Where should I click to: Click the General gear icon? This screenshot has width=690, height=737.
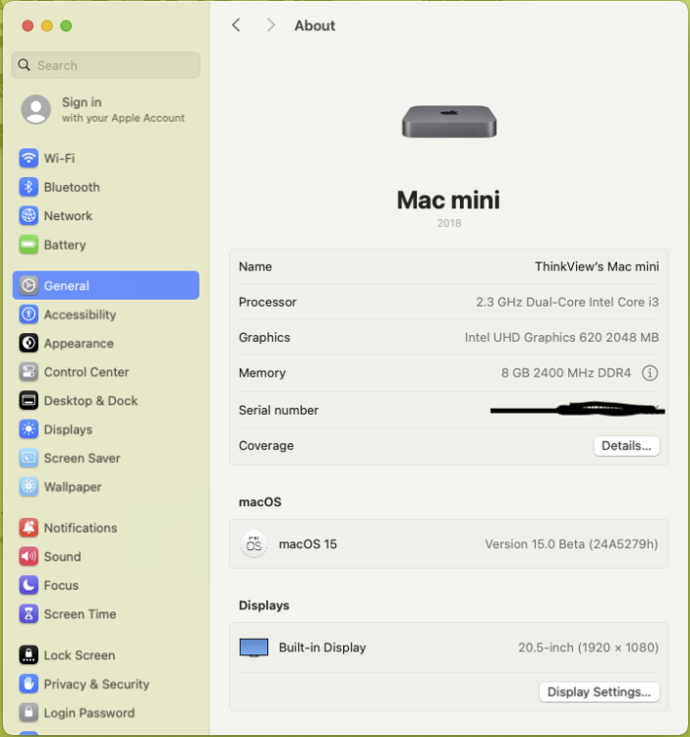pos(29,285)
